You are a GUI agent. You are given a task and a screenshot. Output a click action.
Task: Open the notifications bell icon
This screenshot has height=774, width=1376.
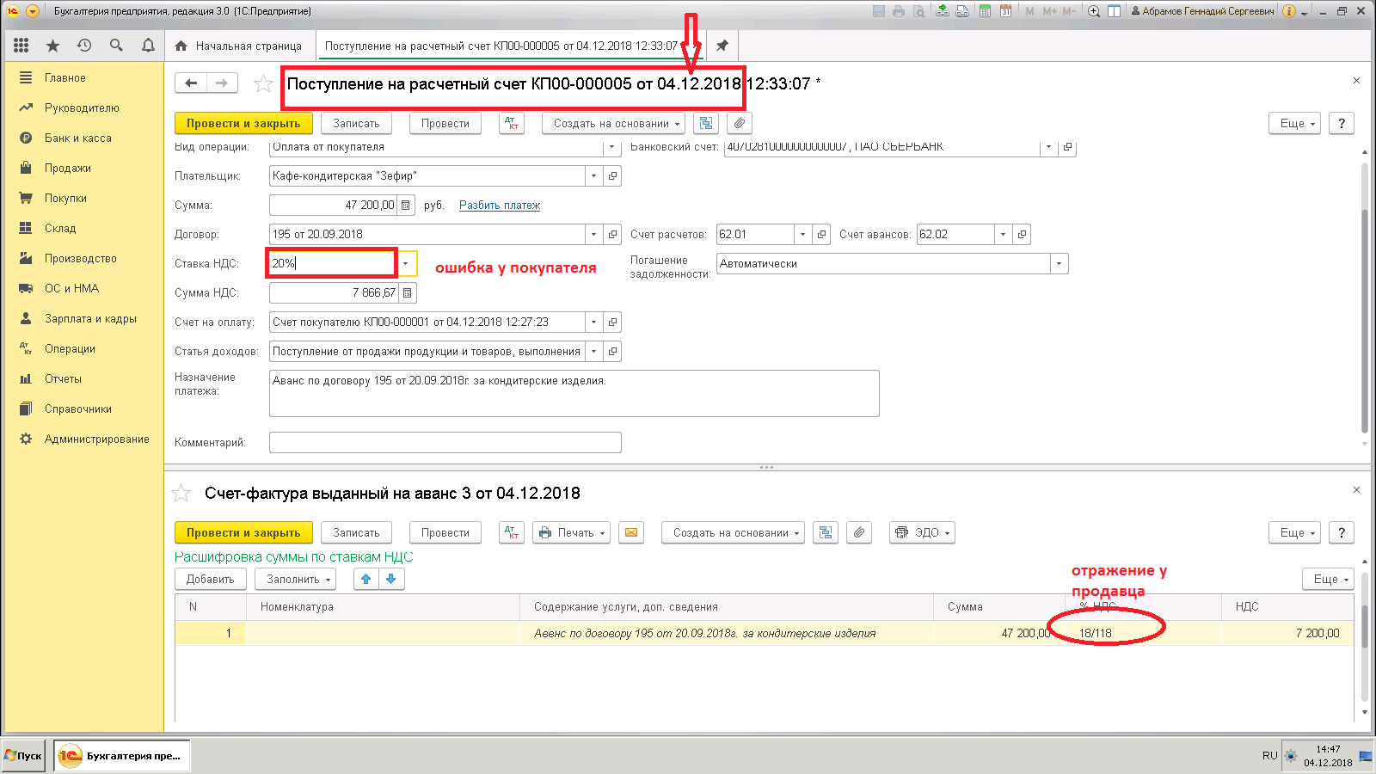pyautogui.click(x=148, y=46)
